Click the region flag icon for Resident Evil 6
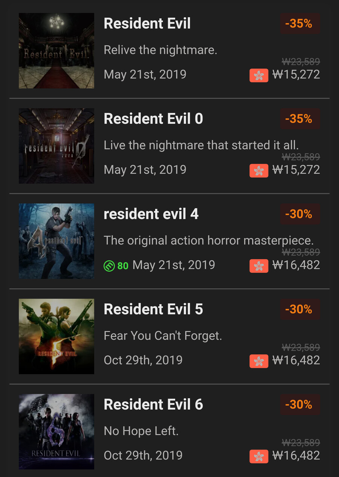339x477 pixels. (x=259, y=456)
